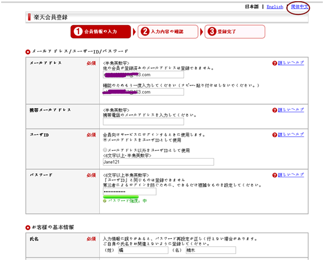This screenshot has width=324, height=261.
Task: Click step 2 入力内容の確認 tab
Action: [168, 31]
